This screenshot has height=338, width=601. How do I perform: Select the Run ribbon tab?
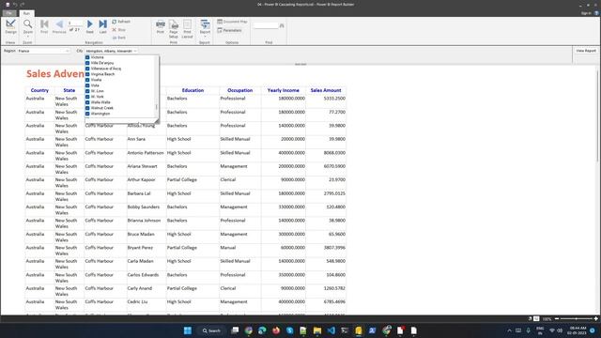coord(26,13)
